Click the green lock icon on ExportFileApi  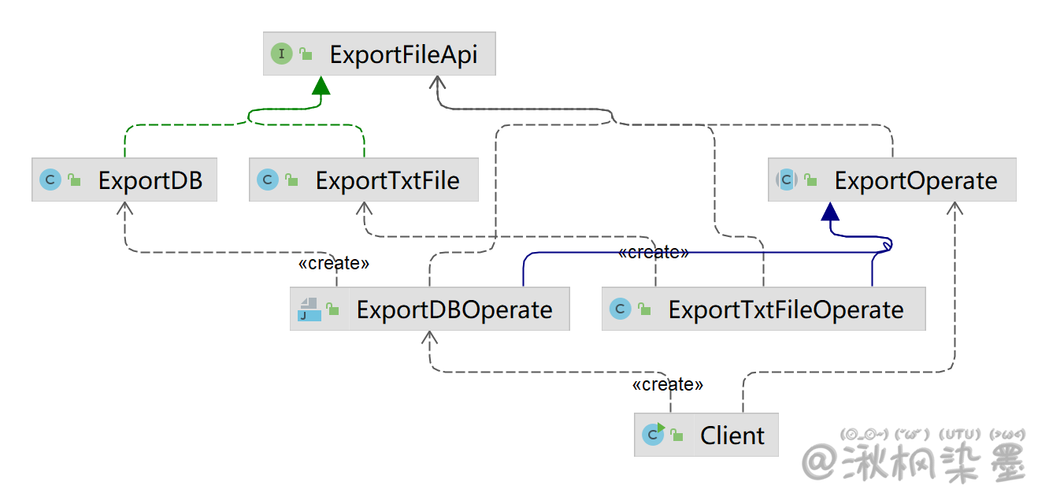(x=306, y=54)
